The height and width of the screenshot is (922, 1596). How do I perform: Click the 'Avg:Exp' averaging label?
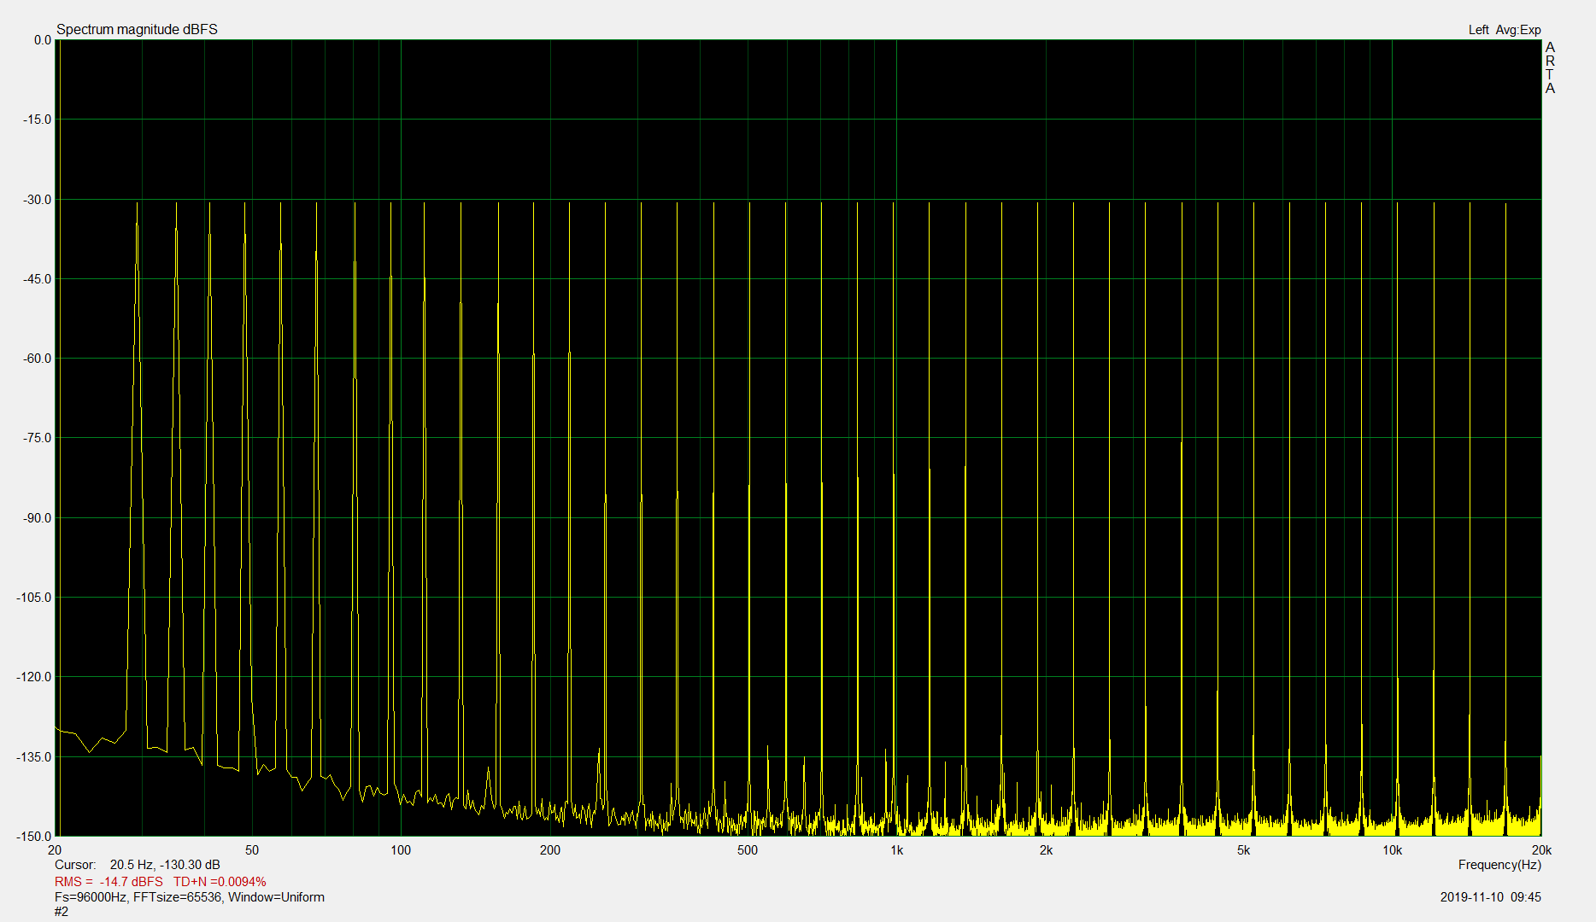[x=1518, y=30]
